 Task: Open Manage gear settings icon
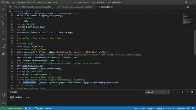coord(3,102)
